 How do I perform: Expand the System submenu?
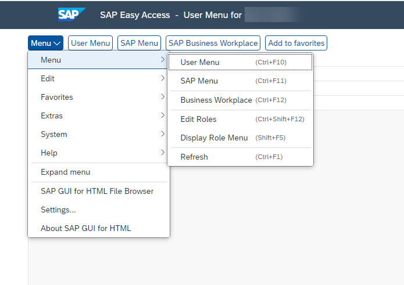click(x=98, y=134)
